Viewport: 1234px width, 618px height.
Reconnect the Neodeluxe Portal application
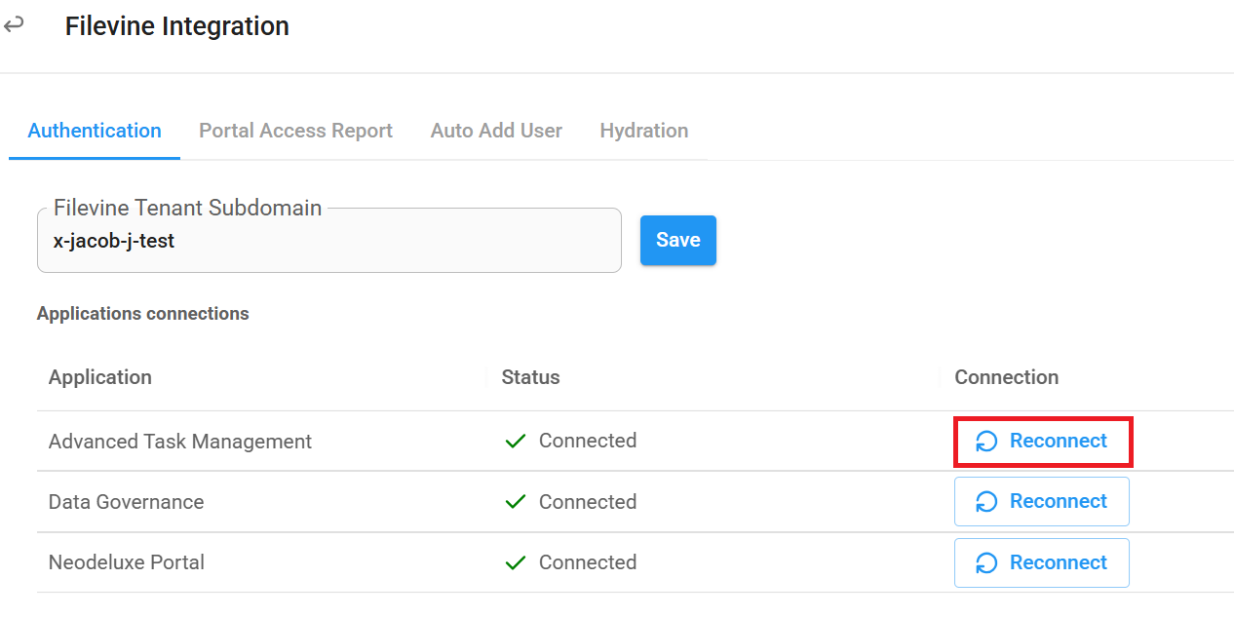coord(1042,562)
